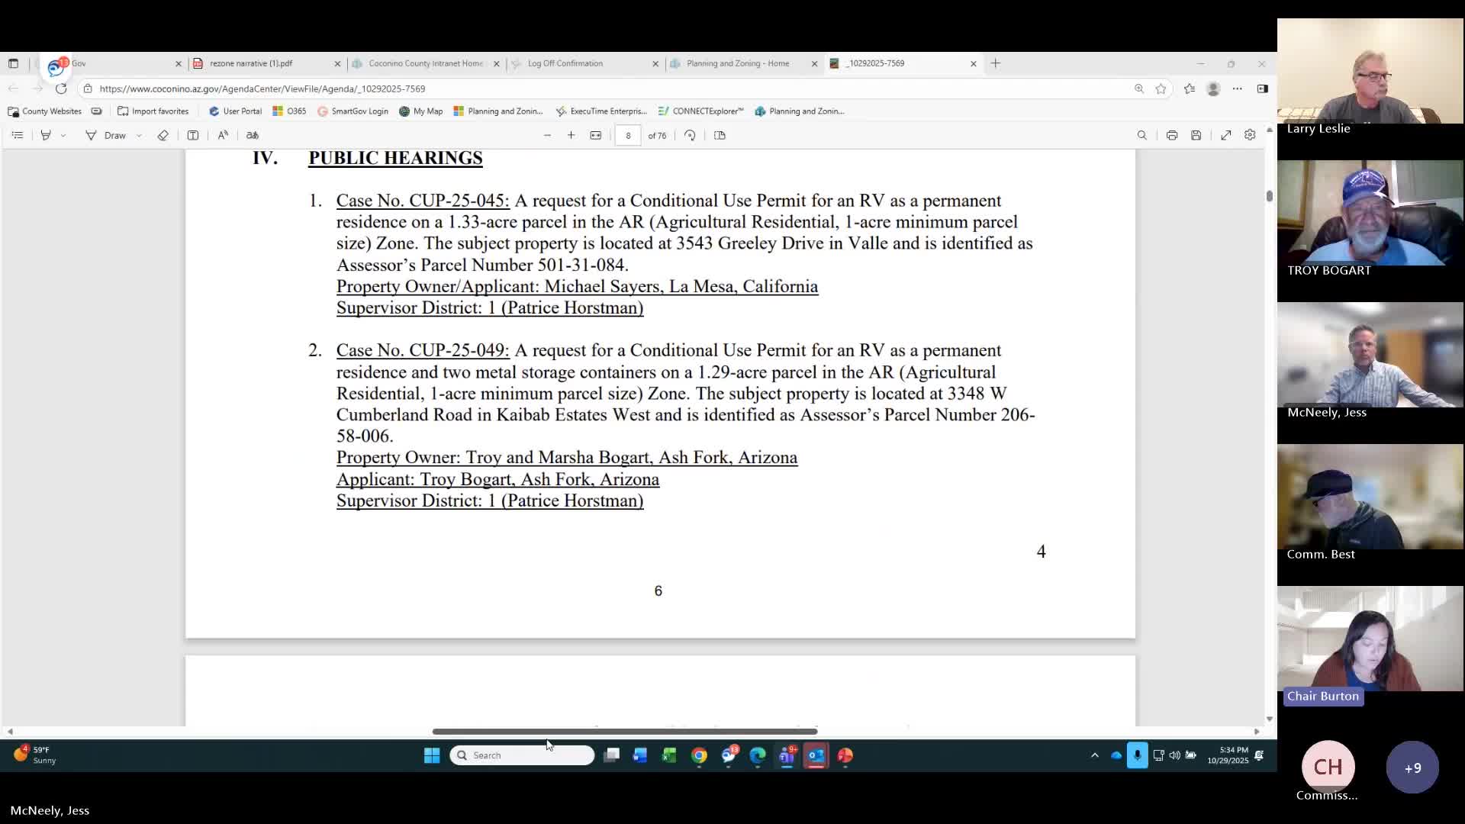Search within the PDF document
This screenshot has height=824, width=1465.
click(x=1141, y=135)
